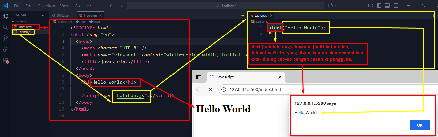Screen dimensions: 438x137
Task: Open Latihan.js in the Explorer tree
Action: [x=25, y=32]
